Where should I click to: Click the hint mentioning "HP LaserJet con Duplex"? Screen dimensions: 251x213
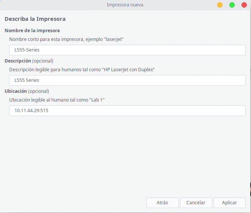click(x=82, y=69)
